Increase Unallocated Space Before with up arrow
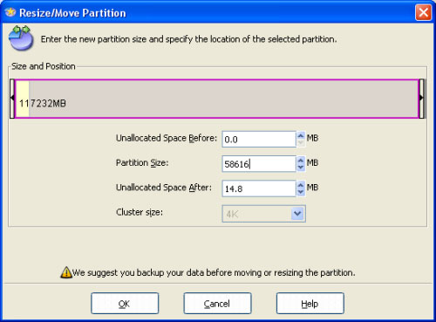This screenshot has width=436, height=322. coord(301,135)
